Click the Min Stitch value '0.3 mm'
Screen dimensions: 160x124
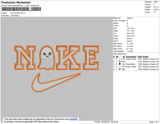pyautogui.click(x=130, y=46)
